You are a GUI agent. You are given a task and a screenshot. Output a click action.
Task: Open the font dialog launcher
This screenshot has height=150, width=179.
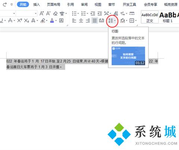pos(67,25)
